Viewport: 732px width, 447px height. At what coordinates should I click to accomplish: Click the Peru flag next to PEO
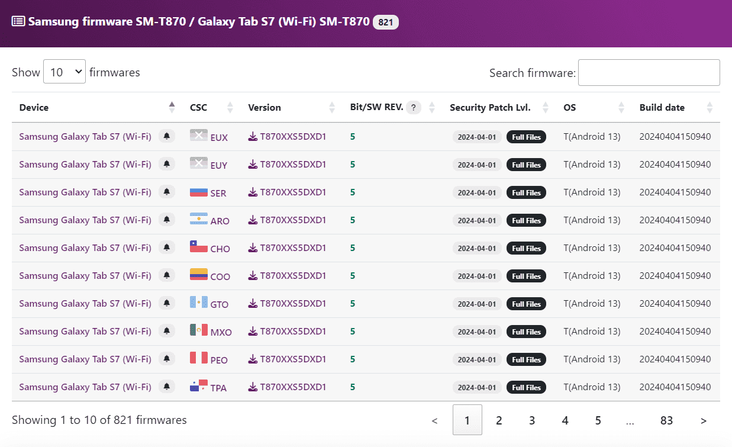point(199,358)
